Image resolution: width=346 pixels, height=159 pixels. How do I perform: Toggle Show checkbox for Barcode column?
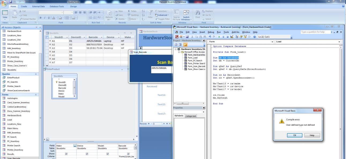(x=128, y=154)
